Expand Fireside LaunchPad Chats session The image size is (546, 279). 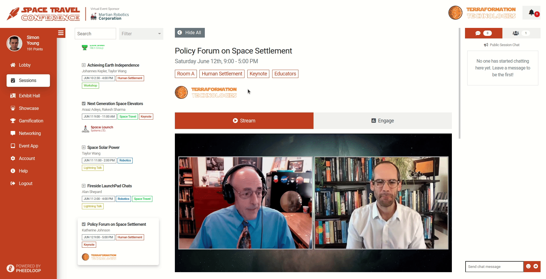(x=84, y=186)
